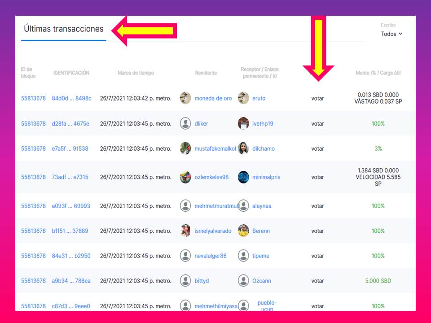
Task: Select the blue globe avatar of minimalpris
Action: (243, 177)
